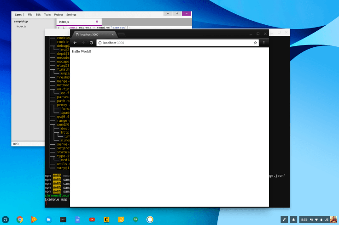
Task: Launch Chrome from the shelf
Action: coord(20,219)
